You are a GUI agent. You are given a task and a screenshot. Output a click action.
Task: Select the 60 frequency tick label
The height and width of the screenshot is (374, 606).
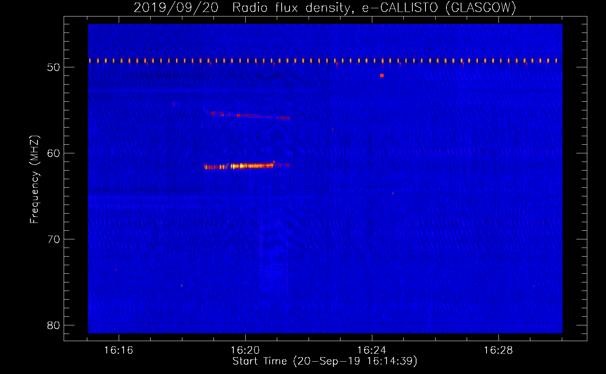tap(54, 153)
